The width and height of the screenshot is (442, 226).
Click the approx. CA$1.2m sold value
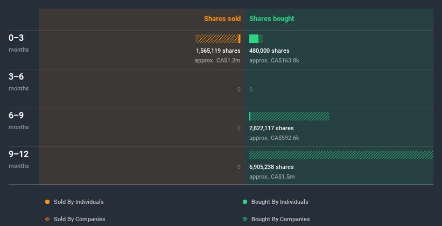click(218, 60)
